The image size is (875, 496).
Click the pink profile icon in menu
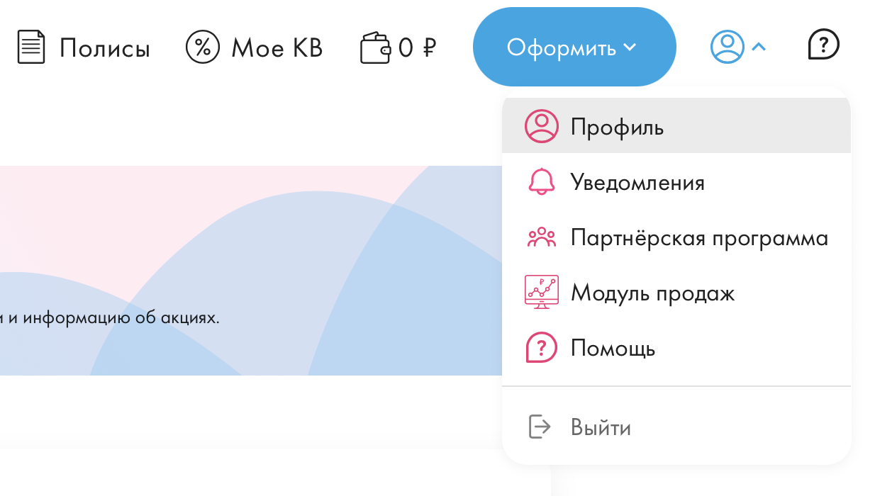point(542,127)
